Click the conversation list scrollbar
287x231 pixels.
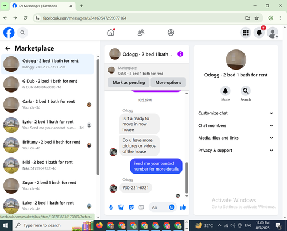[x=98, y=117]
